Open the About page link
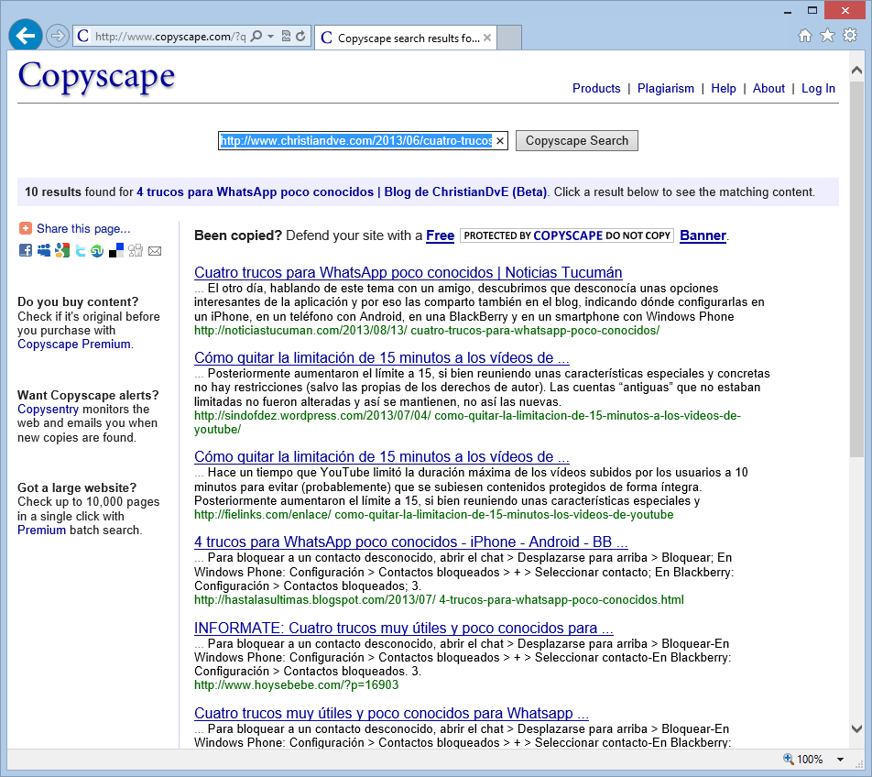The image size is (872, 777). pyautogui.click(x=768, y=89)
